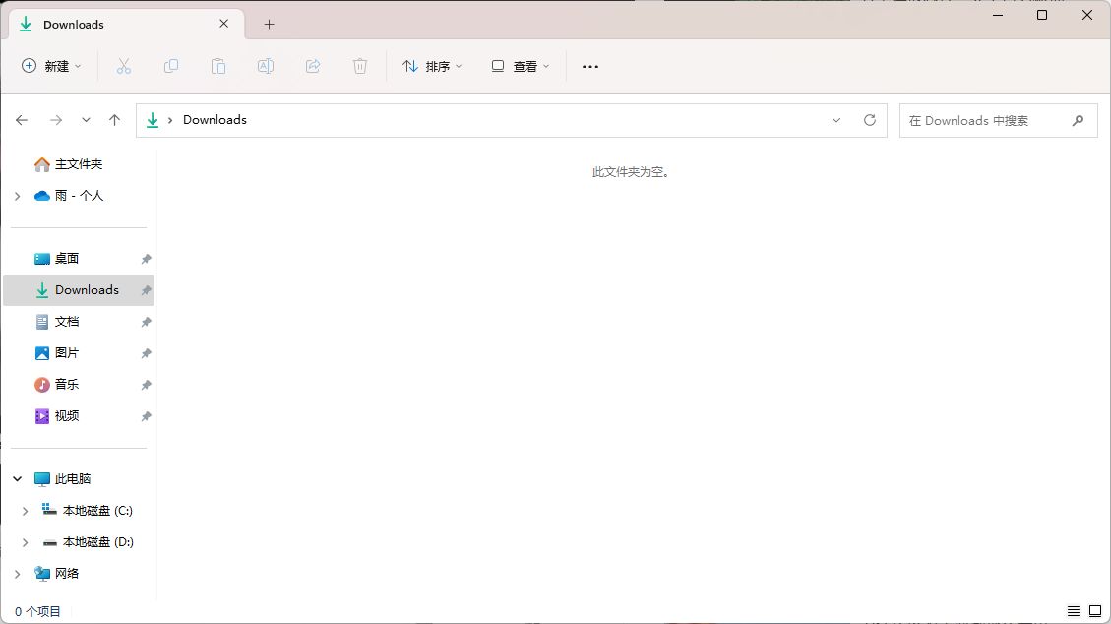Viewport: 1111px width, 624px height.
Task: Click the Refresh icon next to address bar
Action: pos(870,119)
